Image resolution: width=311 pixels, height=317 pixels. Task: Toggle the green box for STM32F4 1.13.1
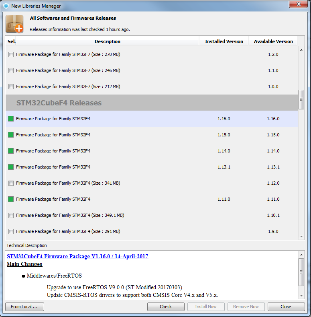pyautogui.click(x=11, y=167)
